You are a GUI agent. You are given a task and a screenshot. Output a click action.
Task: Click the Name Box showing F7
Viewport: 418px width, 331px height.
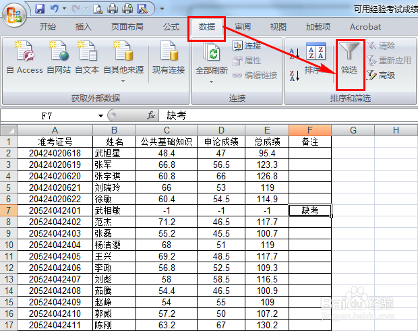tap(48, 116)
